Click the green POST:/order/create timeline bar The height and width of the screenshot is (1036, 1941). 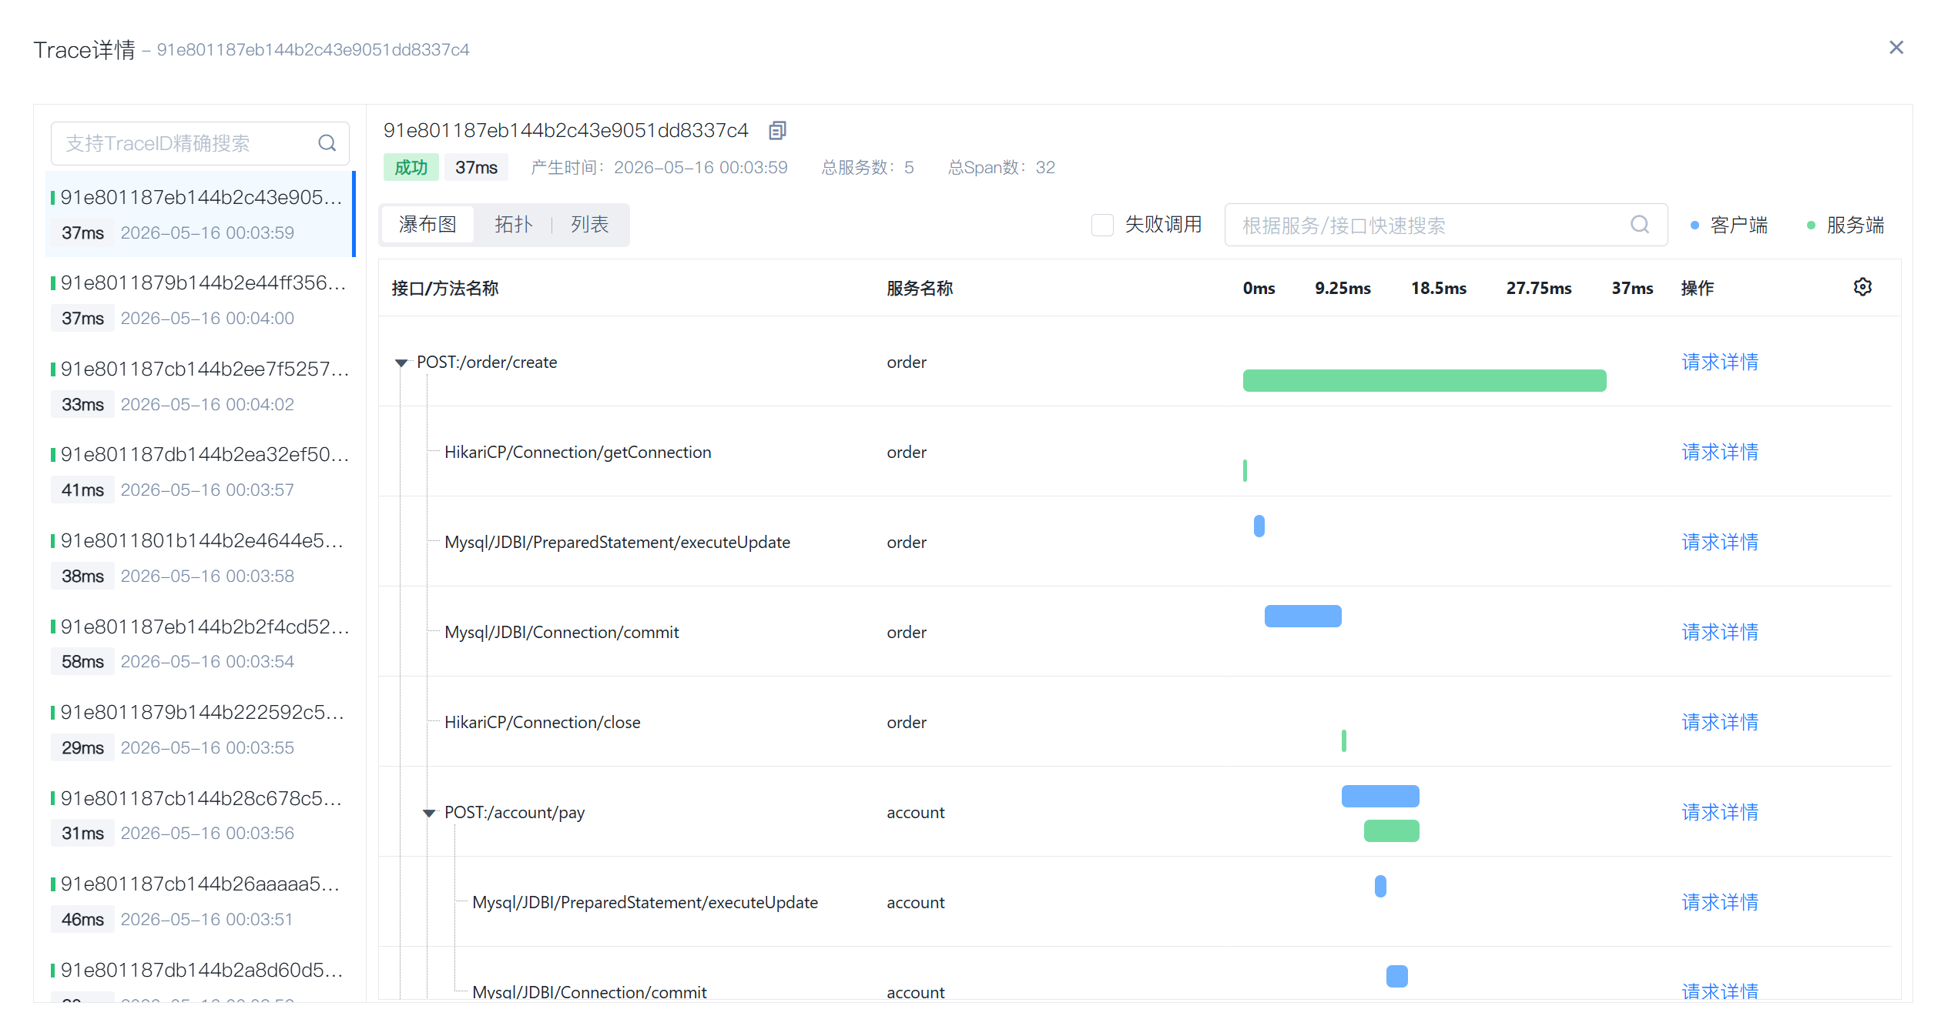pos(1424,380)
